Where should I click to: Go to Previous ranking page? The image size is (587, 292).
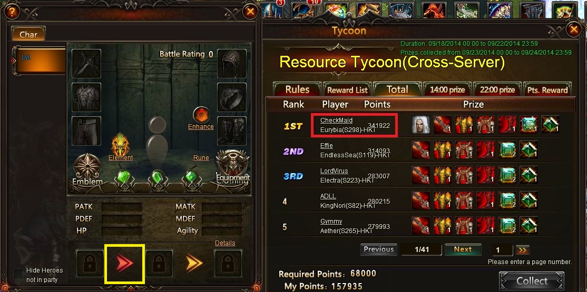[379, 249]
